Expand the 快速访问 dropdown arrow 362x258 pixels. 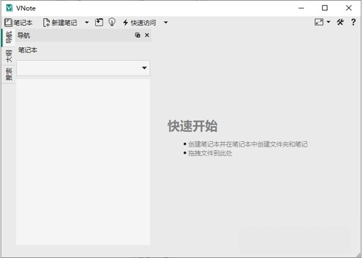[x=166, y=22]
